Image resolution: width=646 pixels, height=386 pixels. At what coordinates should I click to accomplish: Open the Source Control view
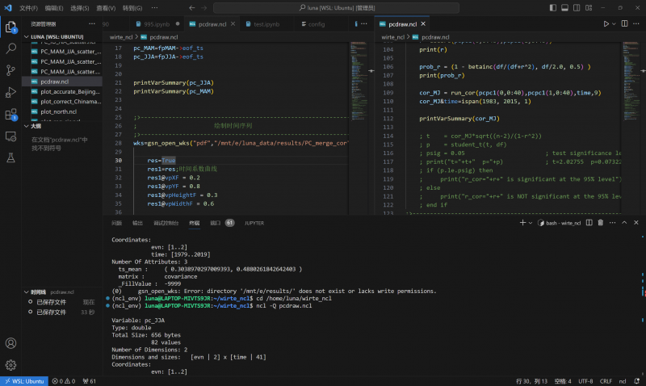[11, 70]
